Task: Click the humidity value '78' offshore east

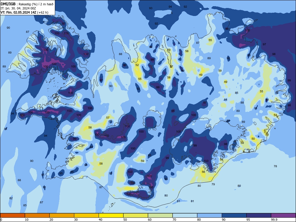Action: (275, 166)
